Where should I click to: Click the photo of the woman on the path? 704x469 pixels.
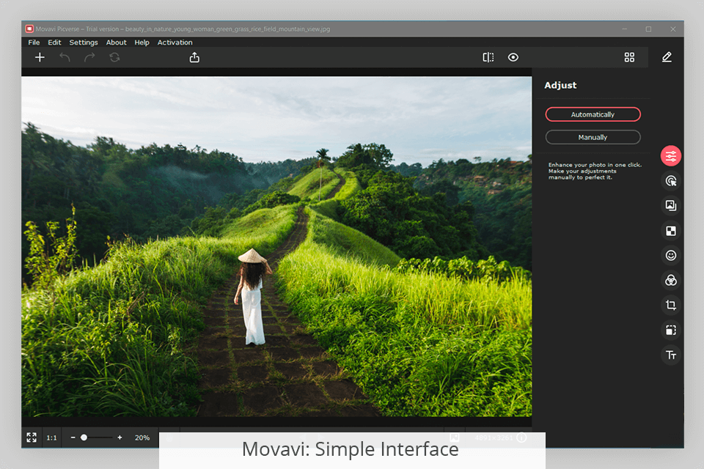(x=276, y=246)
